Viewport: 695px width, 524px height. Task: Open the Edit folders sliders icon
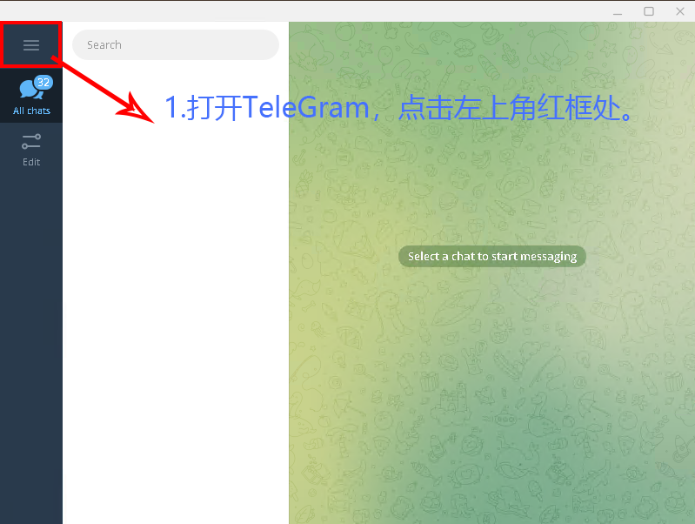pyautogui.click(x=31, y=141)
